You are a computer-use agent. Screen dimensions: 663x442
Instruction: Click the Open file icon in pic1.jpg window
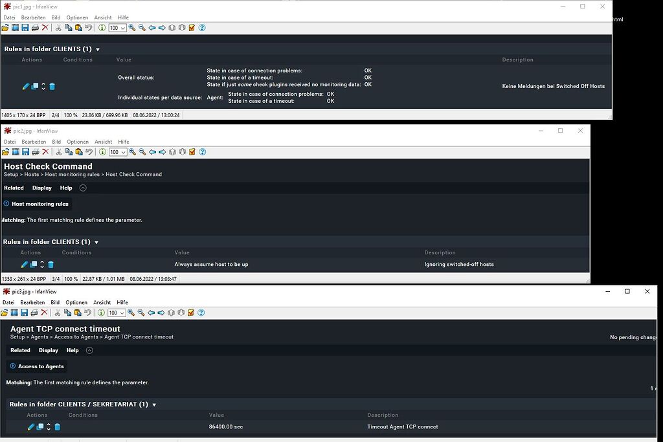[x=5, y=28]
